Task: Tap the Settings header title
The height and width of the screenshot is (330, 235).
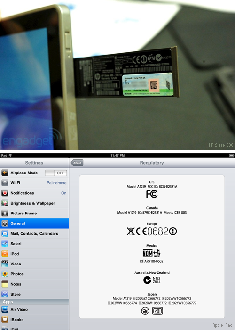Action: pos(34,163)
